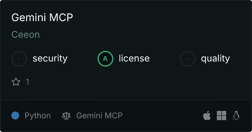Click the security grade circle badge
The height and width of the screenshot is (132, 252).
coord(19,59)
